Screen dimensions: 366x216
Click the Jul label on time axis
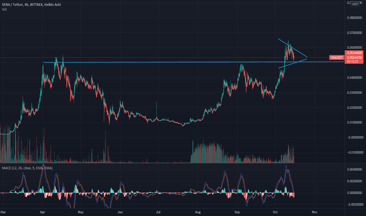point(158,212)
